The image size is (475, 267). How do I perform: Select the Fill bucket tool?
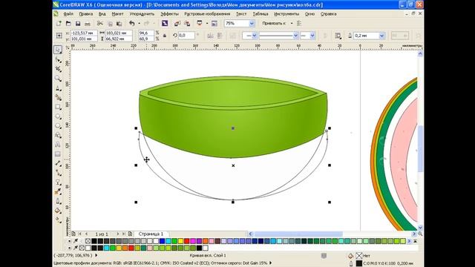[58, 211]
